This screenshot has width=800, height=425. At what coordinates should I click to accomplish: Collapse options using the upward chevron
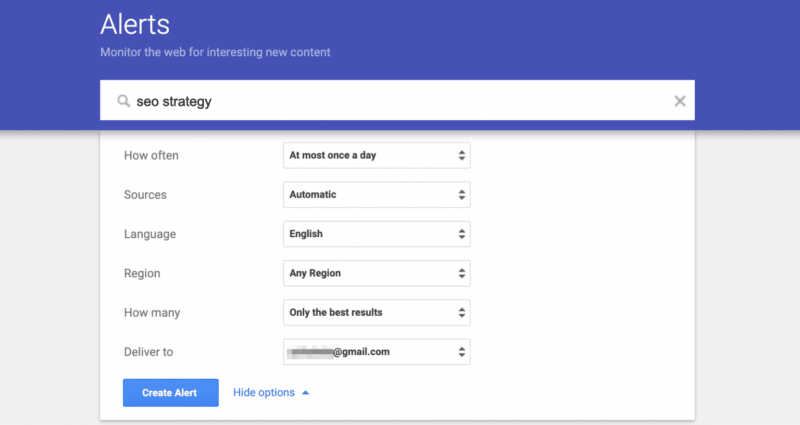(x=306, y=392)
